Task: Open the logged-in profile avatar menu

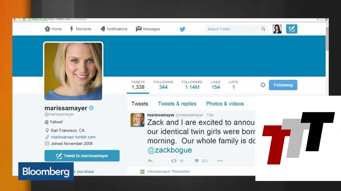Action: coord(277,29)
